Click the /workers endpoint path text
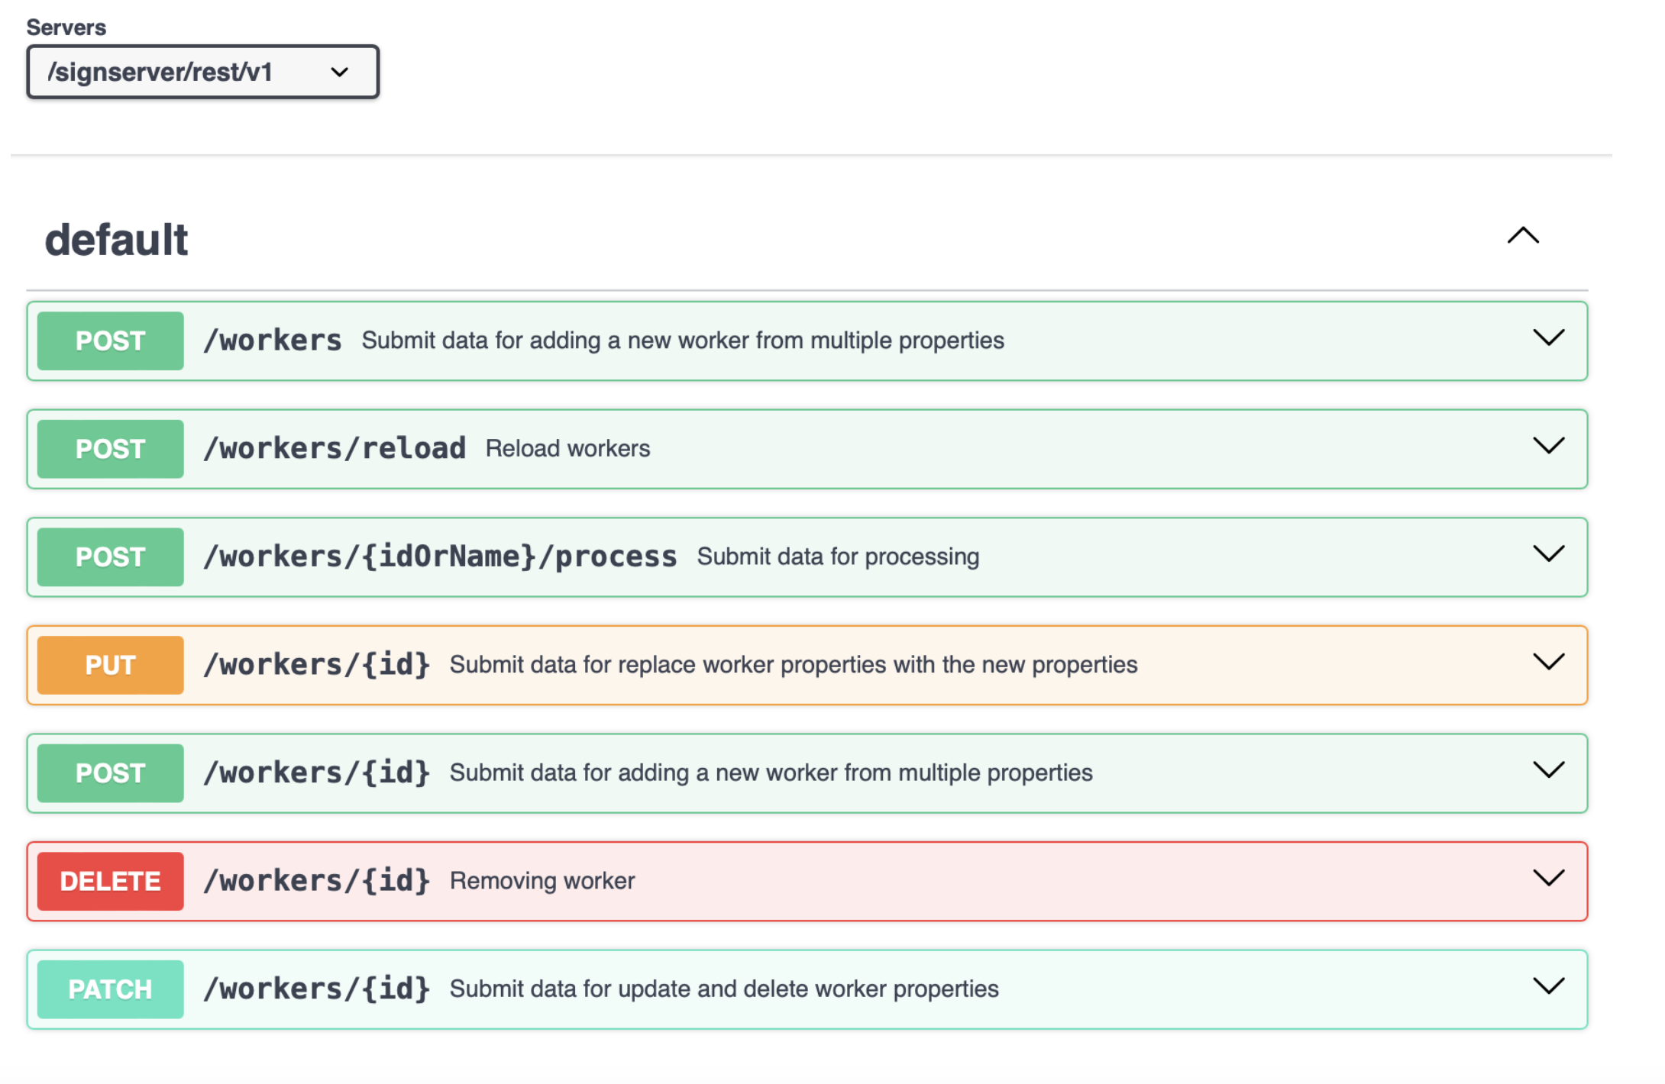This screenshot has height=1084, width=1665. click(272, 340)
